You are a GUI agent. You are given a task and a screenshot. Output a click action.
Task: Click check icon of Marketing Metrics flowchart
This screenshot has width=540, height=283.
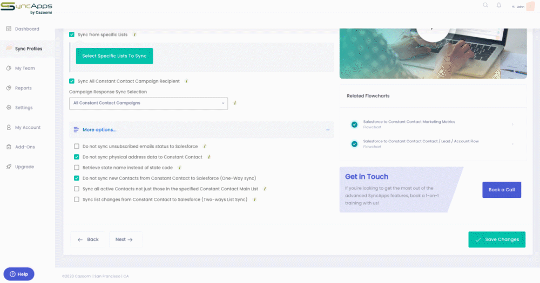click(x=354, y=125)
